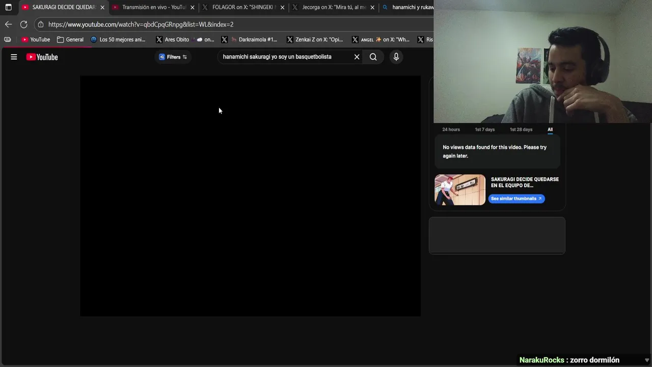Image resolution: width=652 pixels, height=367 pixels.
Task: Click the empty gray placeholder card
Action: [497, 235]
